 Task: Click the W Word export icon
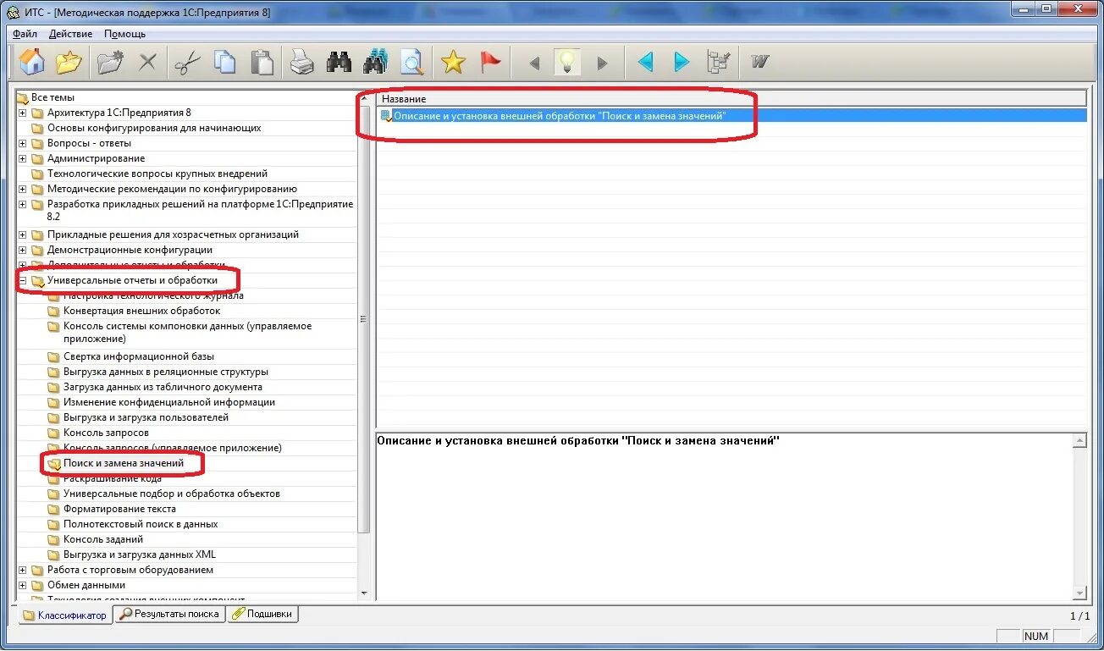pyautogui.click(x=759, y=62)
